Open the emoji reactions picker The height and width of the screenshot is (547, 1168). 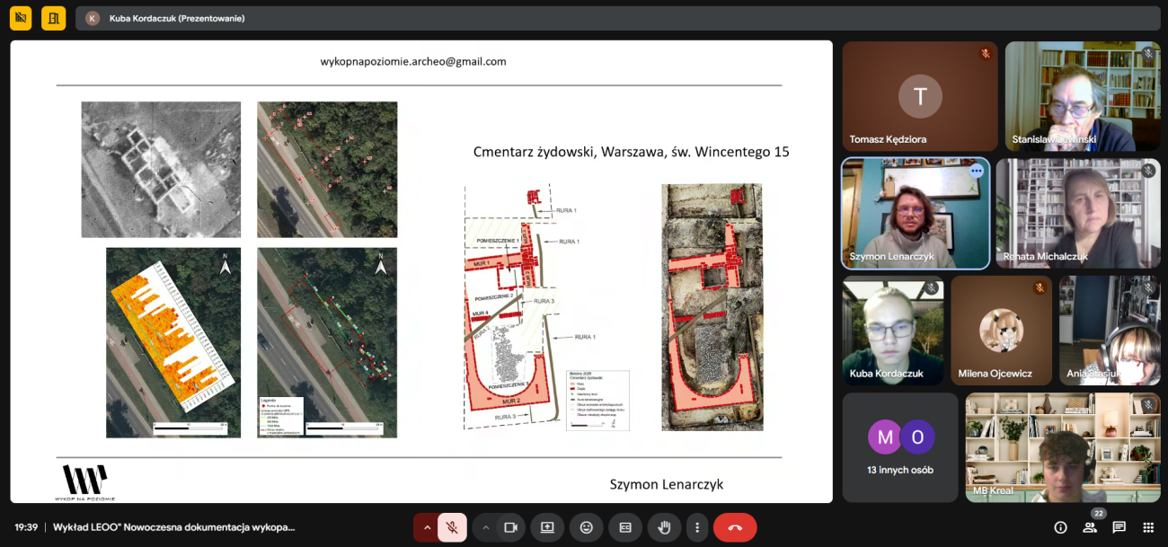point(587,527)
